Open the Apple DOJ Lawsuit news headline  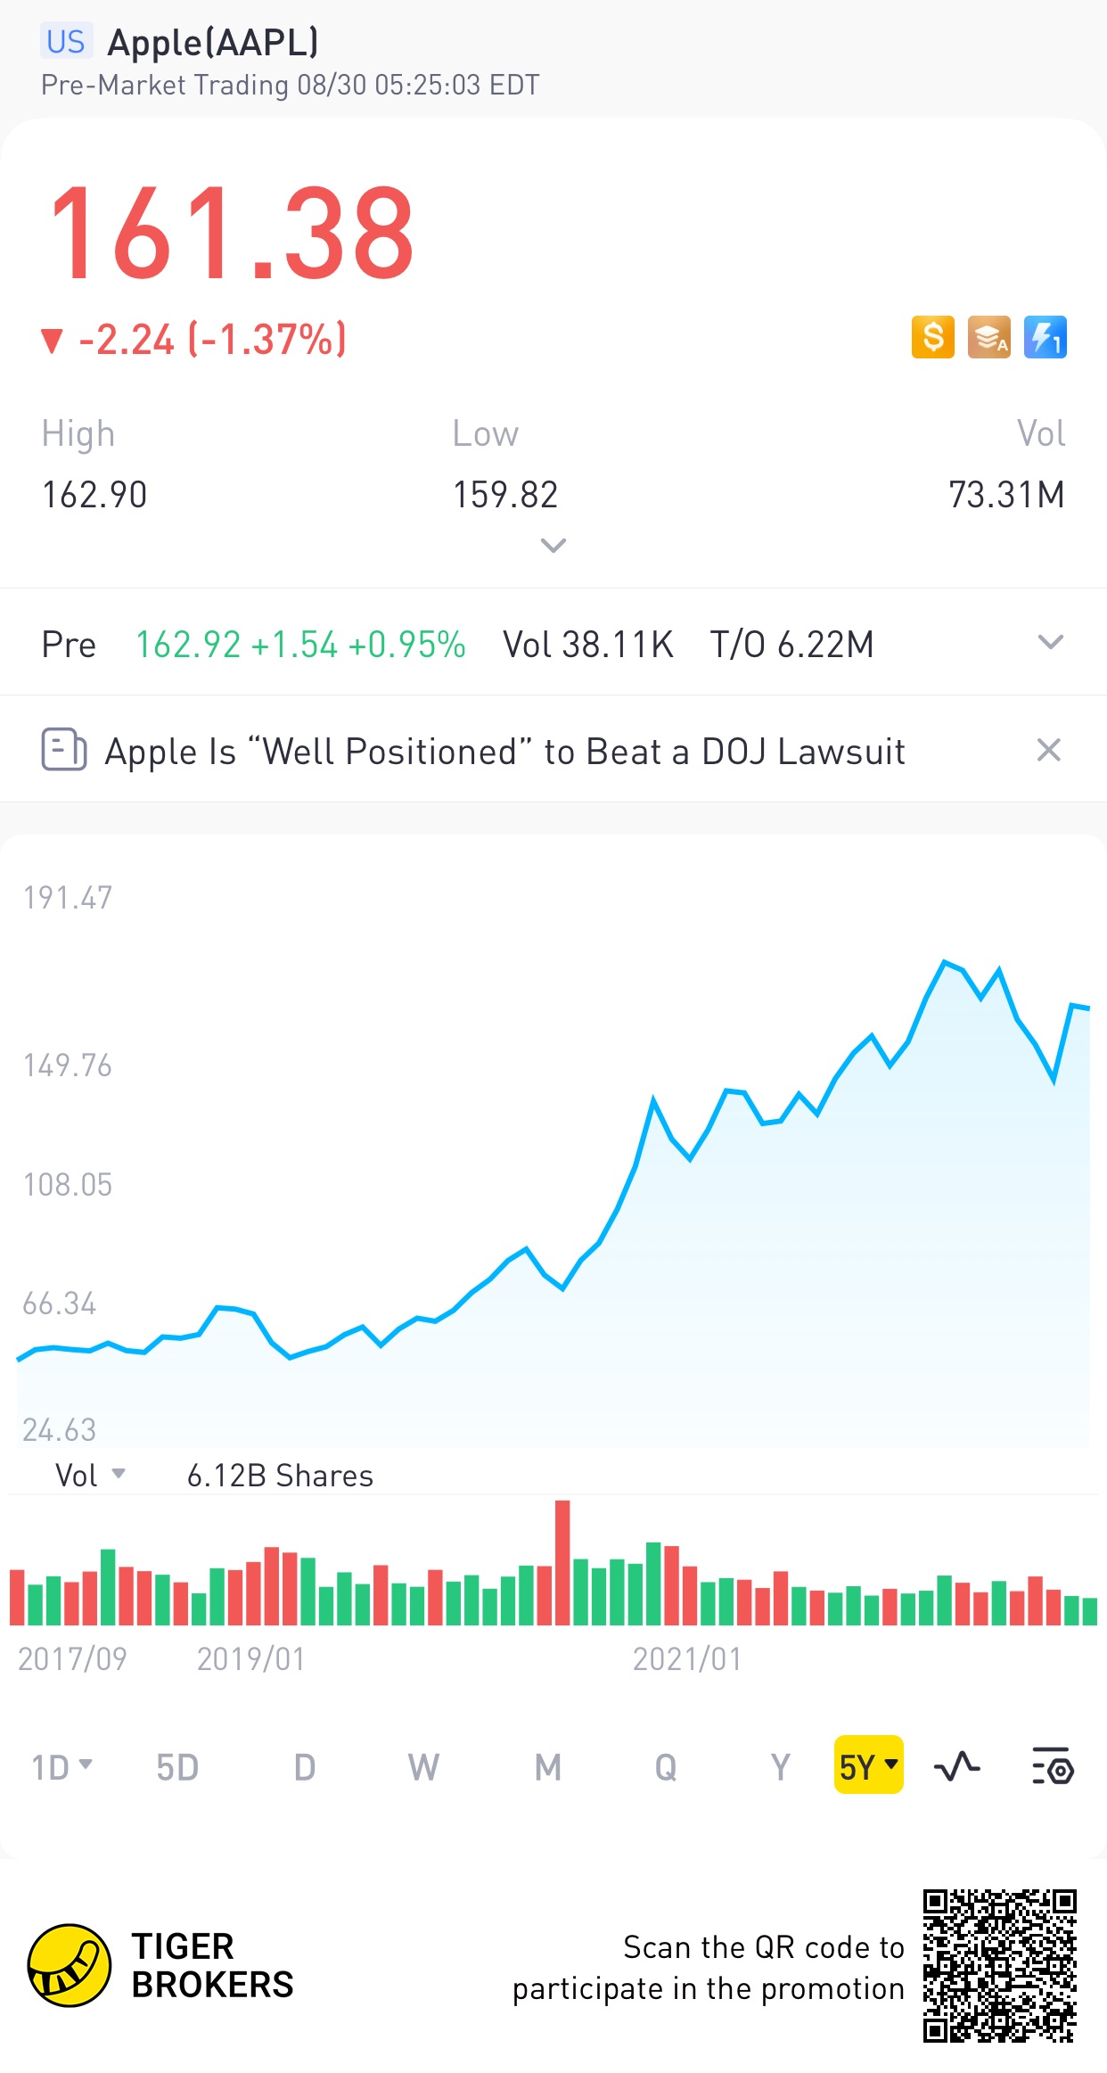pos(504,752)
